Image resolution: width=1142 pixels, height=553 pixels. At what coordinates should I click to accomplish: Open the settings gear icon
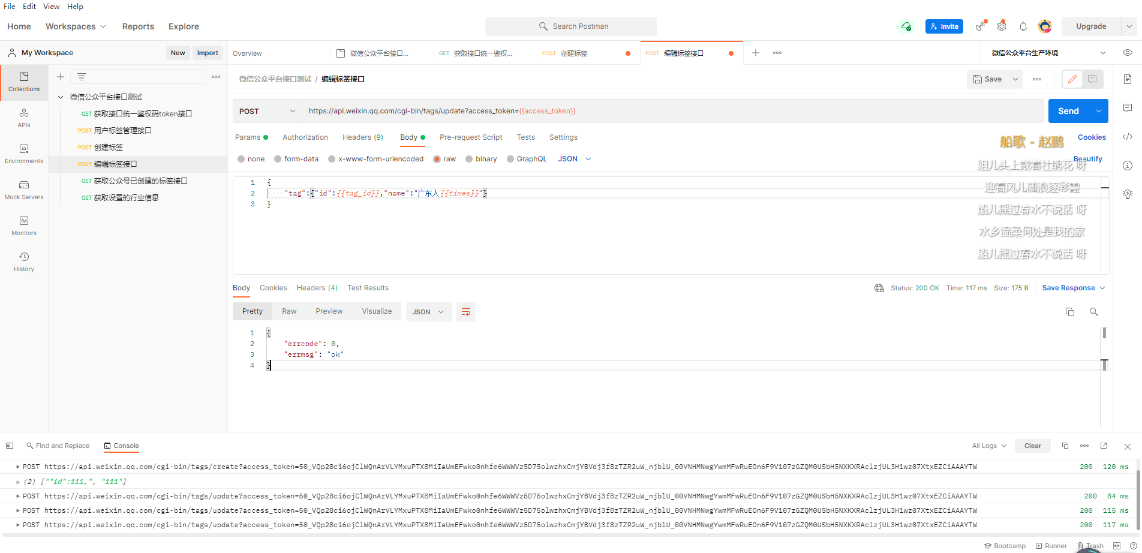click(x=1002, y=26)
